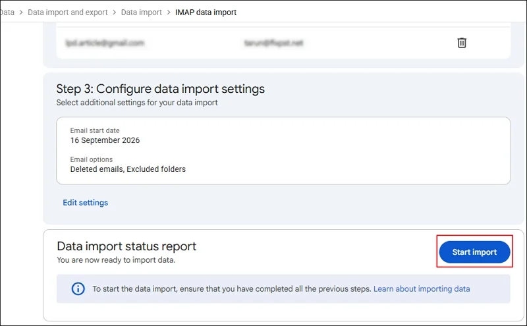Click the partially visible Data breadcrumb
Viewport: 527px width, 326px height.
click(x=7, y=13)
